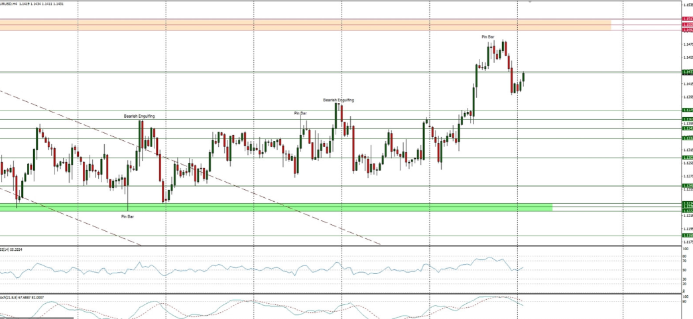
Task: Select the Pin Bar label below the lowest wick
Action: coord(127,216)
